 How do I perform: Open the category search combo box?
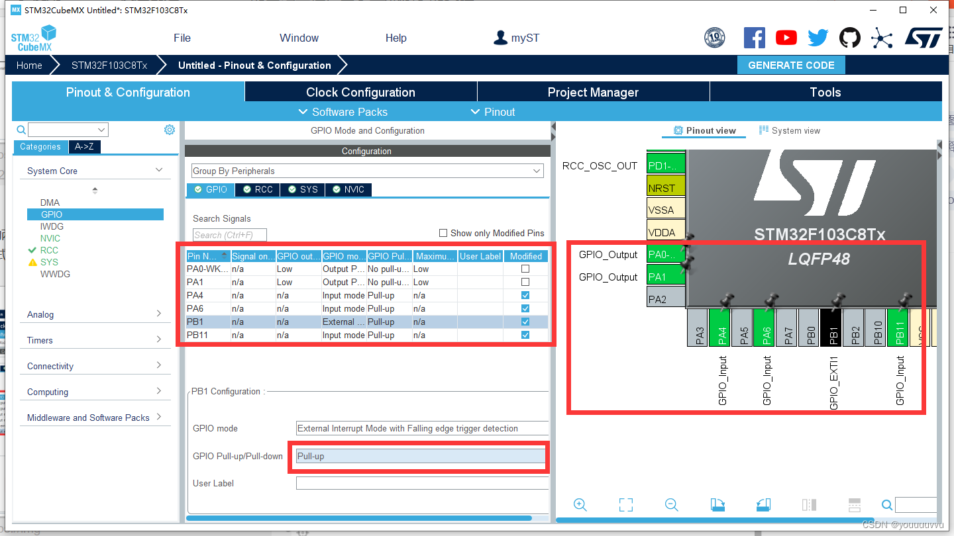(x=68, y=130)
